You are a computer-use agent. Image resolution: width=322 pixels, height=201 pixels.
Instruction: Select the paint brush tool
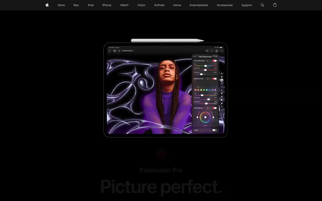(222, 90)
